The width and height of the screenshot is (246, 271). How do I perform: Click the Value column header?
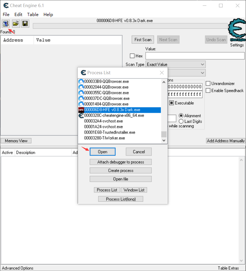pyautogui.click(x=78, y=40)
